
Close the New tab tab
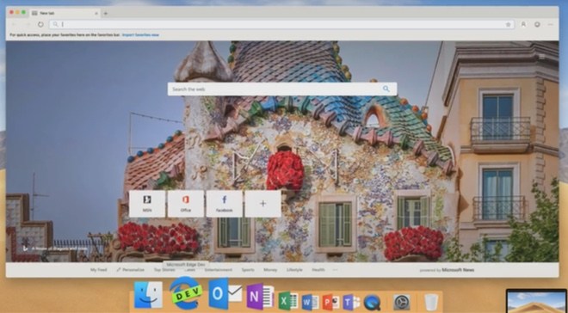96,14
